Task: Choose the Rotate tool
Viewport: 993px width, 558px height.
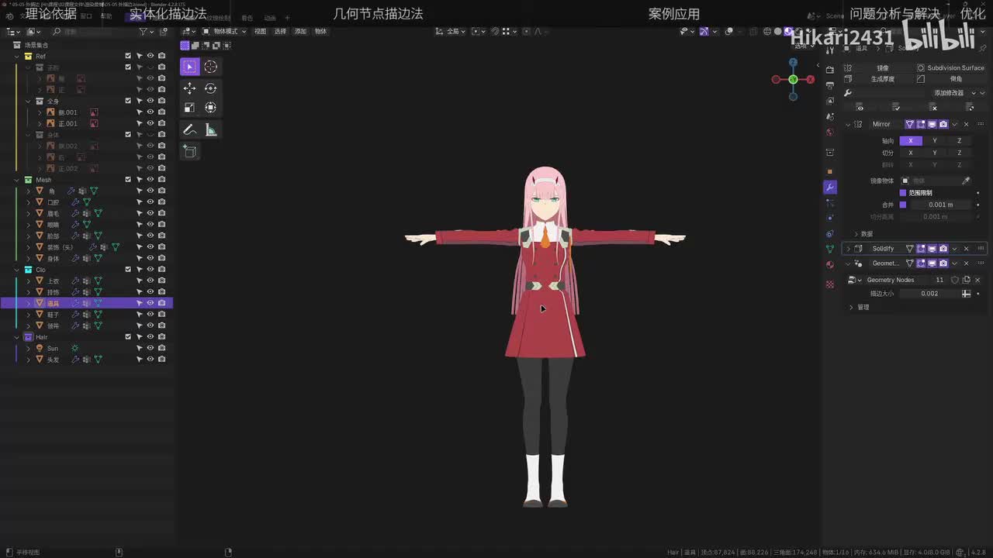Action: [x=210, y=88]
